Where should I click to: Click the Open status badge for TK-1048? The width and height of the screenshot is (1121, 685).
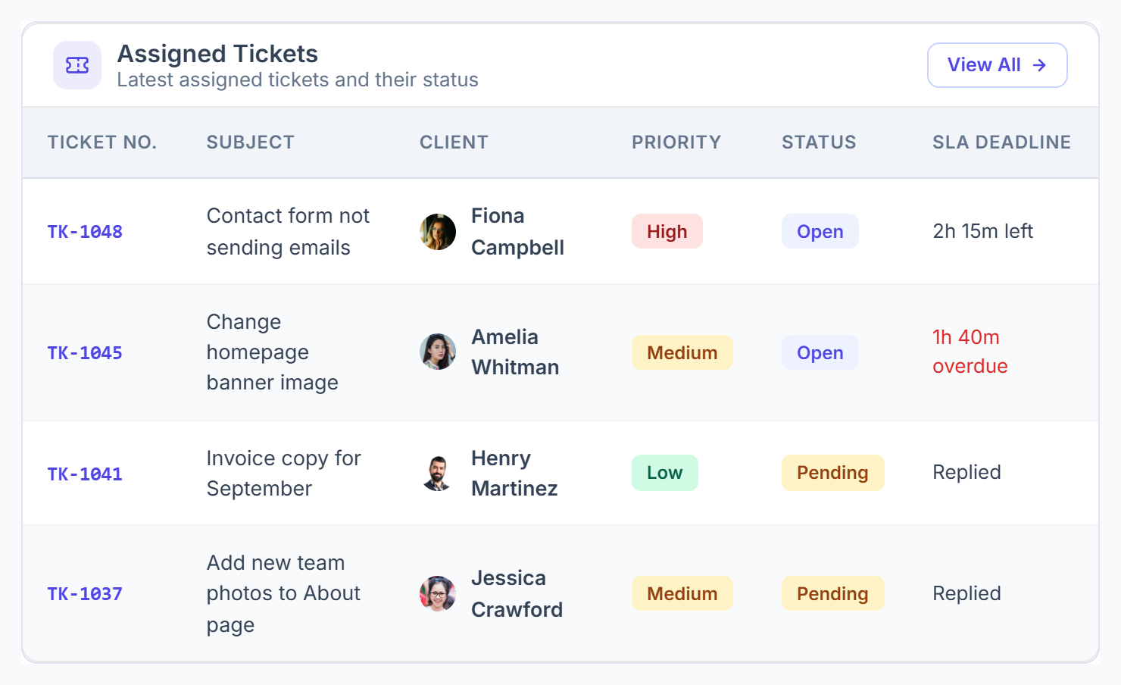(x=820, y=231)
